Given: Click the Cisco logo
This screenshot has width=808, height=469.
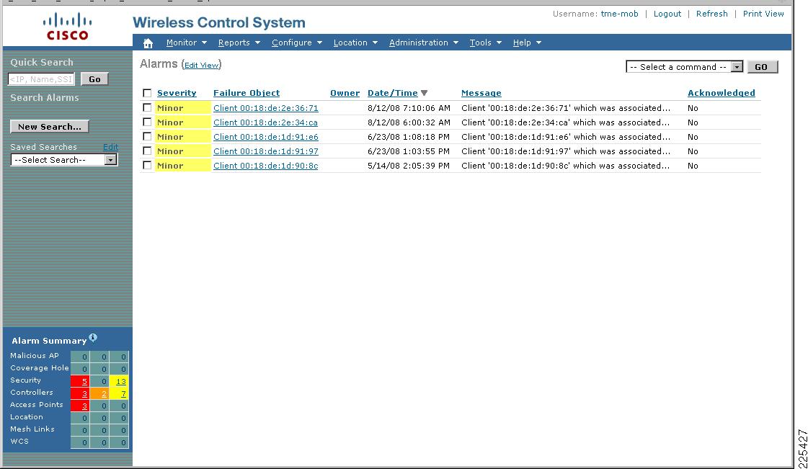Looking at the screenshot, I should coord(67,27).
